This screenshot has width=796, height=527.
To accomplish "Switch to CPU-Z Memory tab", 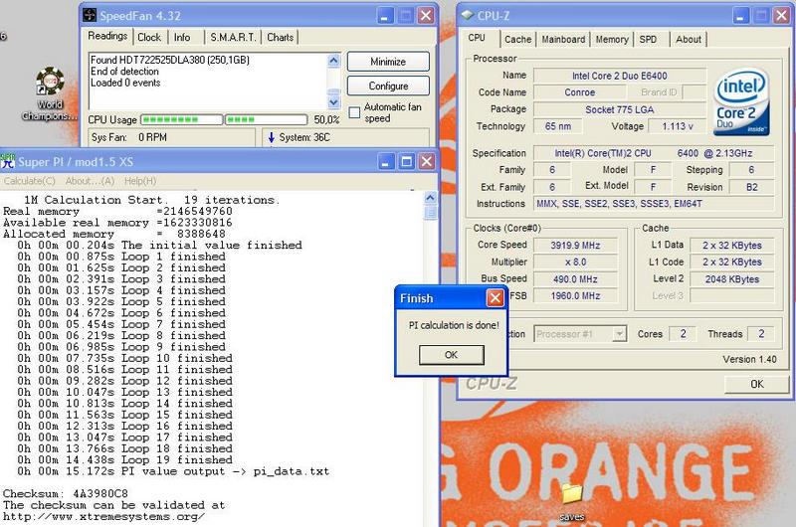I will click(612, 40).
